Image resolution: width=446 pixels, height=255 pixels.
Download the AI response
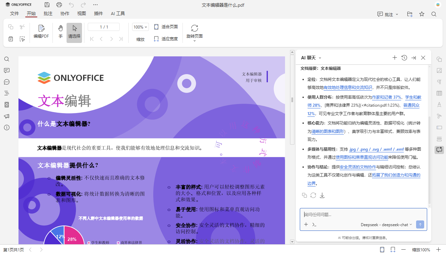[x=322, y=195]
